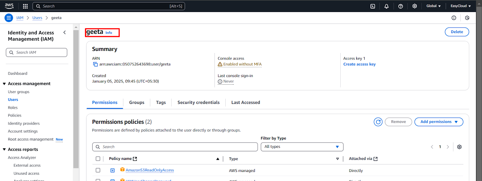Click the IAM breadcrumb link

[x=20, y=18]
